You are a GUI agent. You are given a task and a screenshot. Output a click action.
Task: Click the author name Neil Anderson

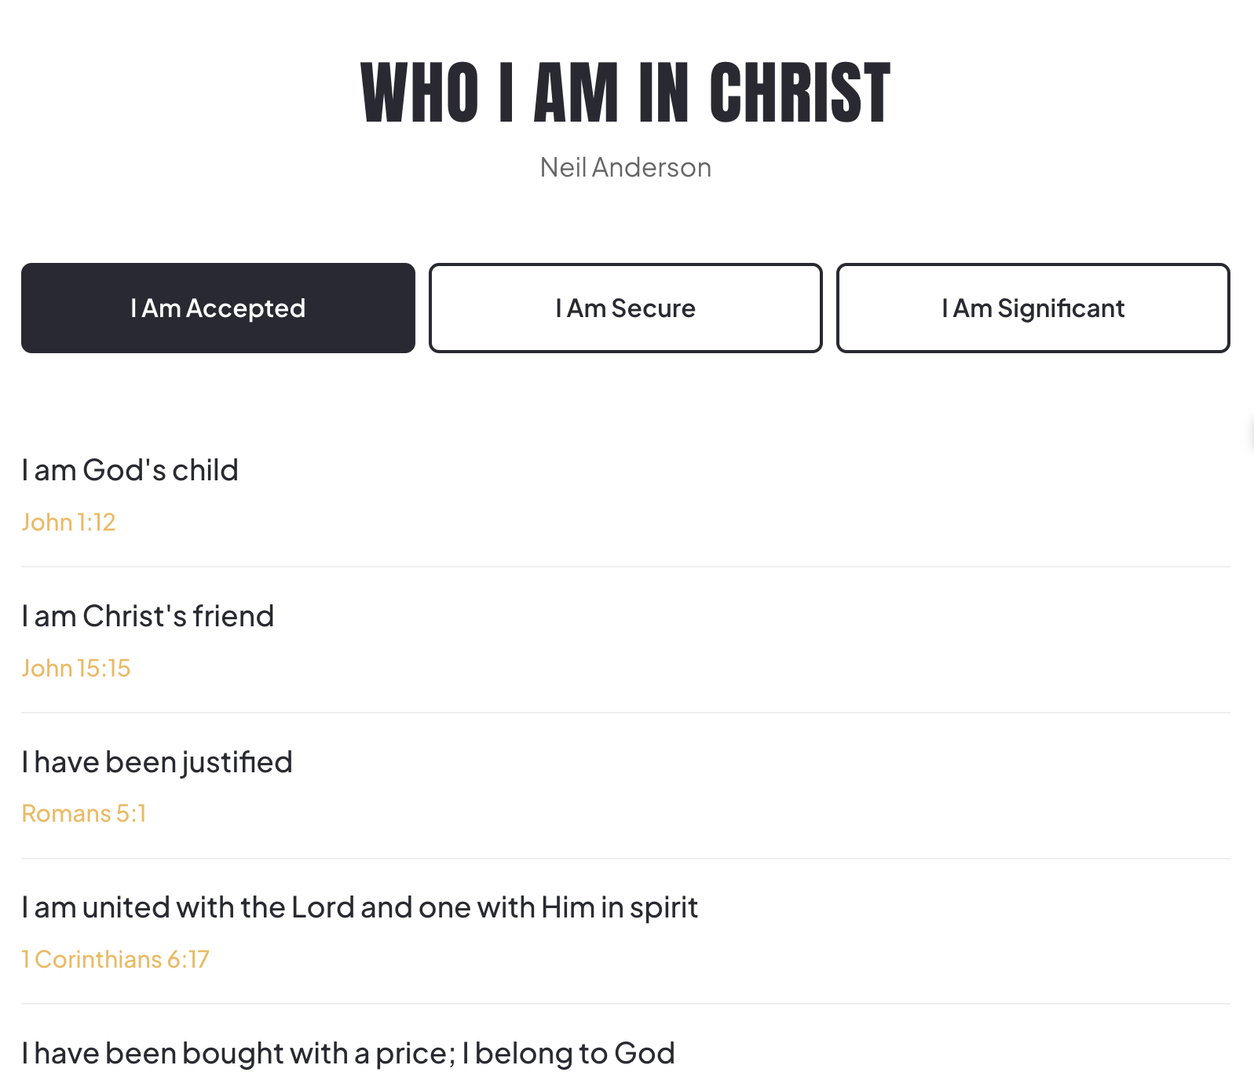click(625, 167)
